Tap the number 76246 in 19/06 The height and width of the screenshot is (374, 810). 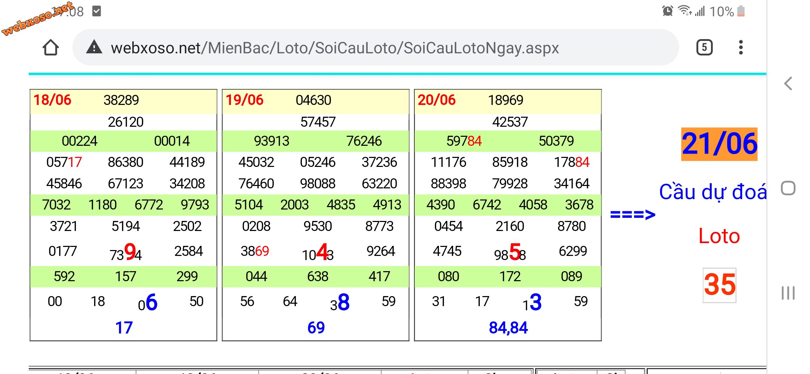click(x=364, y=141)
